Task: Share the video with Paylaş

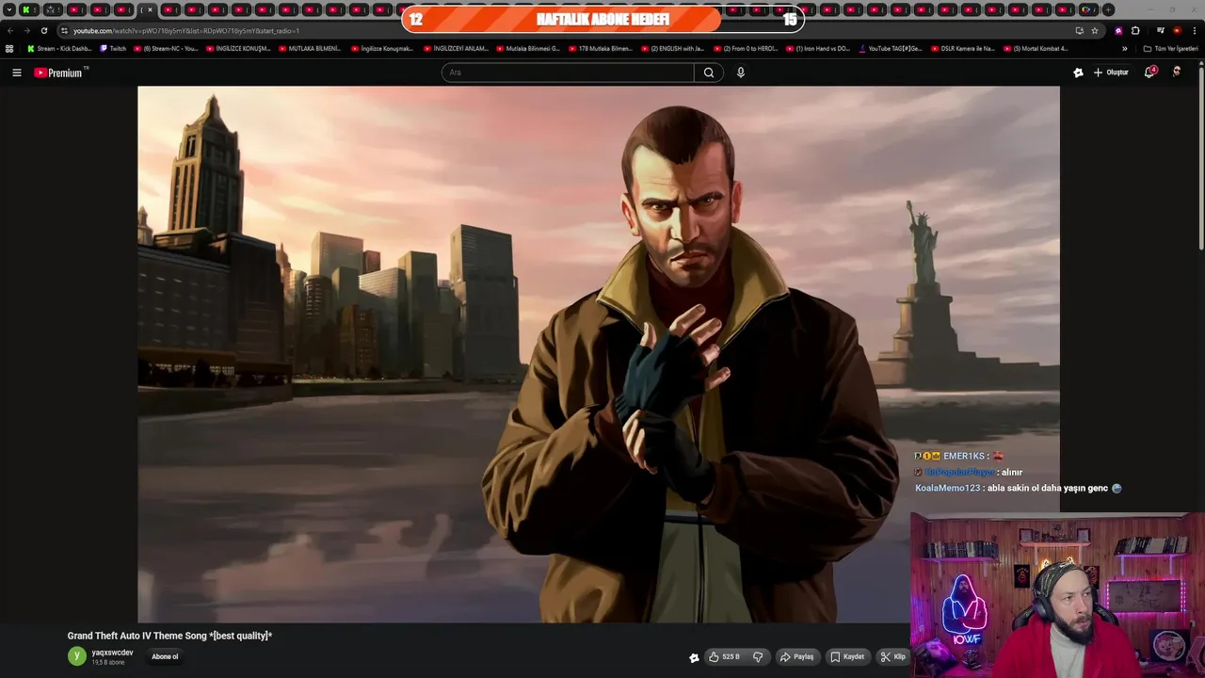Action: (x=796, y=657)
